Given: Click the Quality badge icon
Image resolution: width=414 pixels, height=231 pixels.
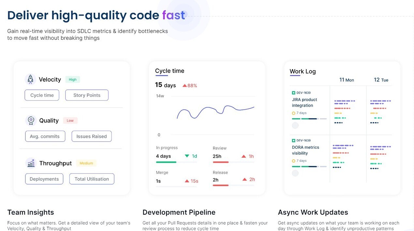Looking at the screenshot, I should [31, 120].
